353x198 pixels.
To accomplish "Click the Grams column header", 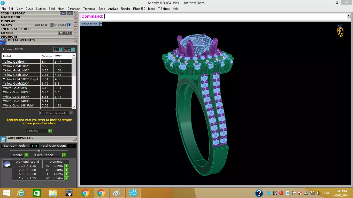I will tap(47, 56).
